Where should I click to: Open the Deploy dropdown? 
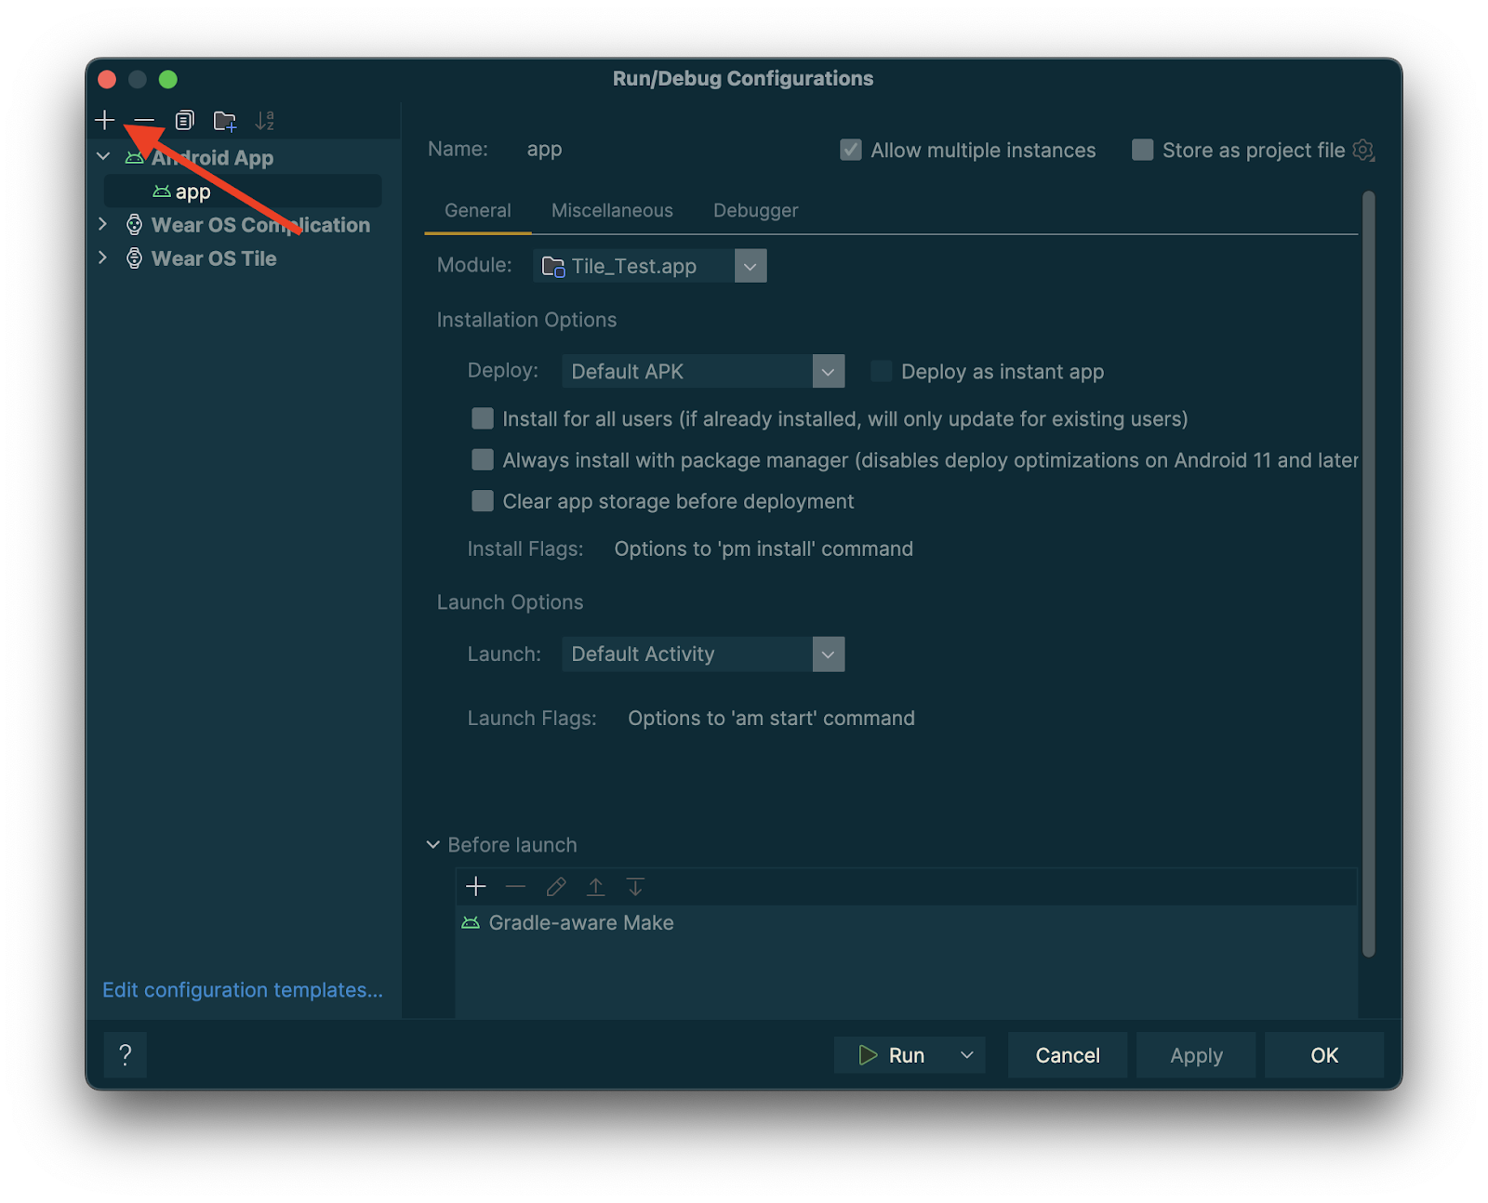point(827,371)
